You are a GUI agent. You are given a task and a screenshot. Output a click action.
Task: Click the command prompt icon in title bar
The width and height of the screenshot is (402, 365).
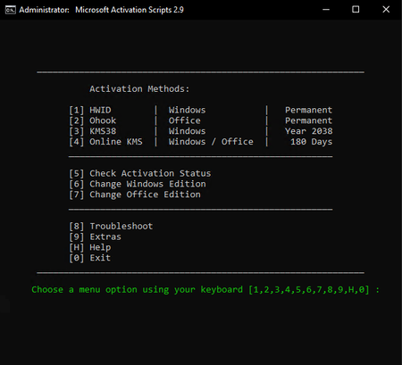11,10
